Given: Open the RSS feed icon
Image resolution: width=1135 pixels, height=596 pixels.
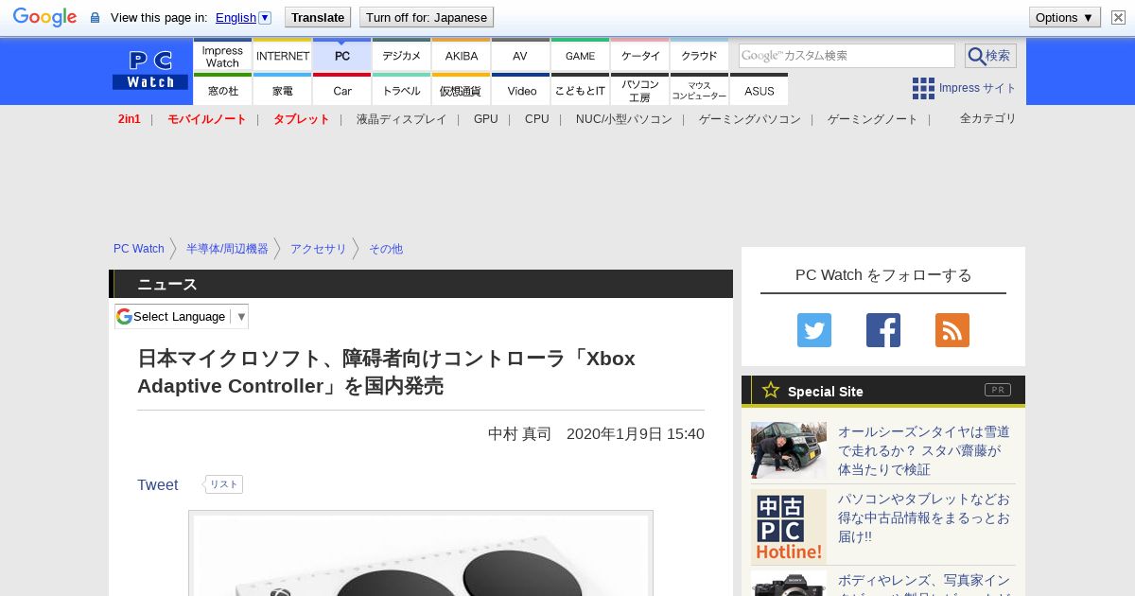Looking at the screenshot, I should pos(952,330).
